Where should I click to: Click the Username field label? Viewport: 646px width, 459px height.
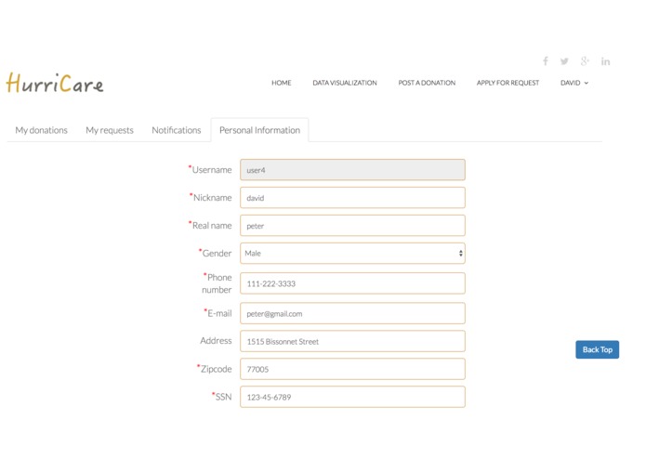[x=210, y=170]
